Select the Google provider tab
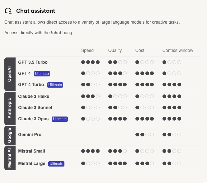The width and height of the screenshot is (207, 183). (10, 135)
